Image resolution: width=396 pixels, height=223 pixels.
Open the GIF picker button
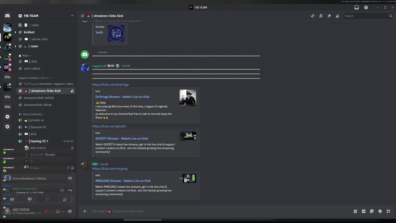[x=364, y=211]
